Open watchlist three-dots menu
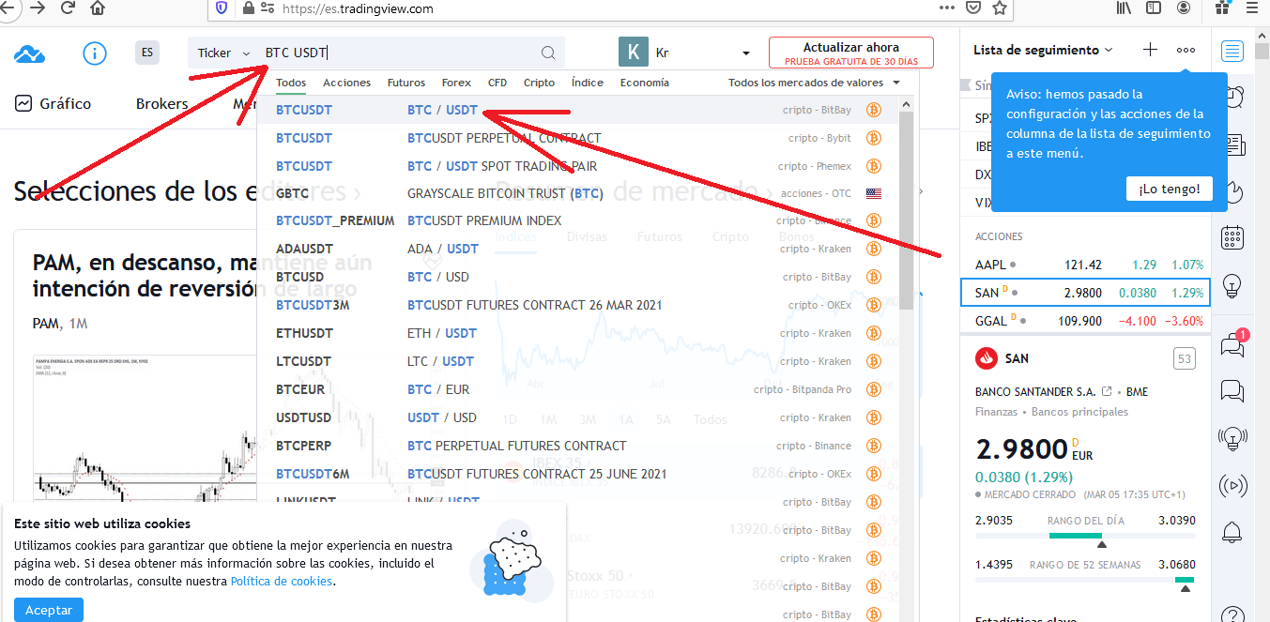This screenshot has height=622, width=1270. (x=1186, y=50)
